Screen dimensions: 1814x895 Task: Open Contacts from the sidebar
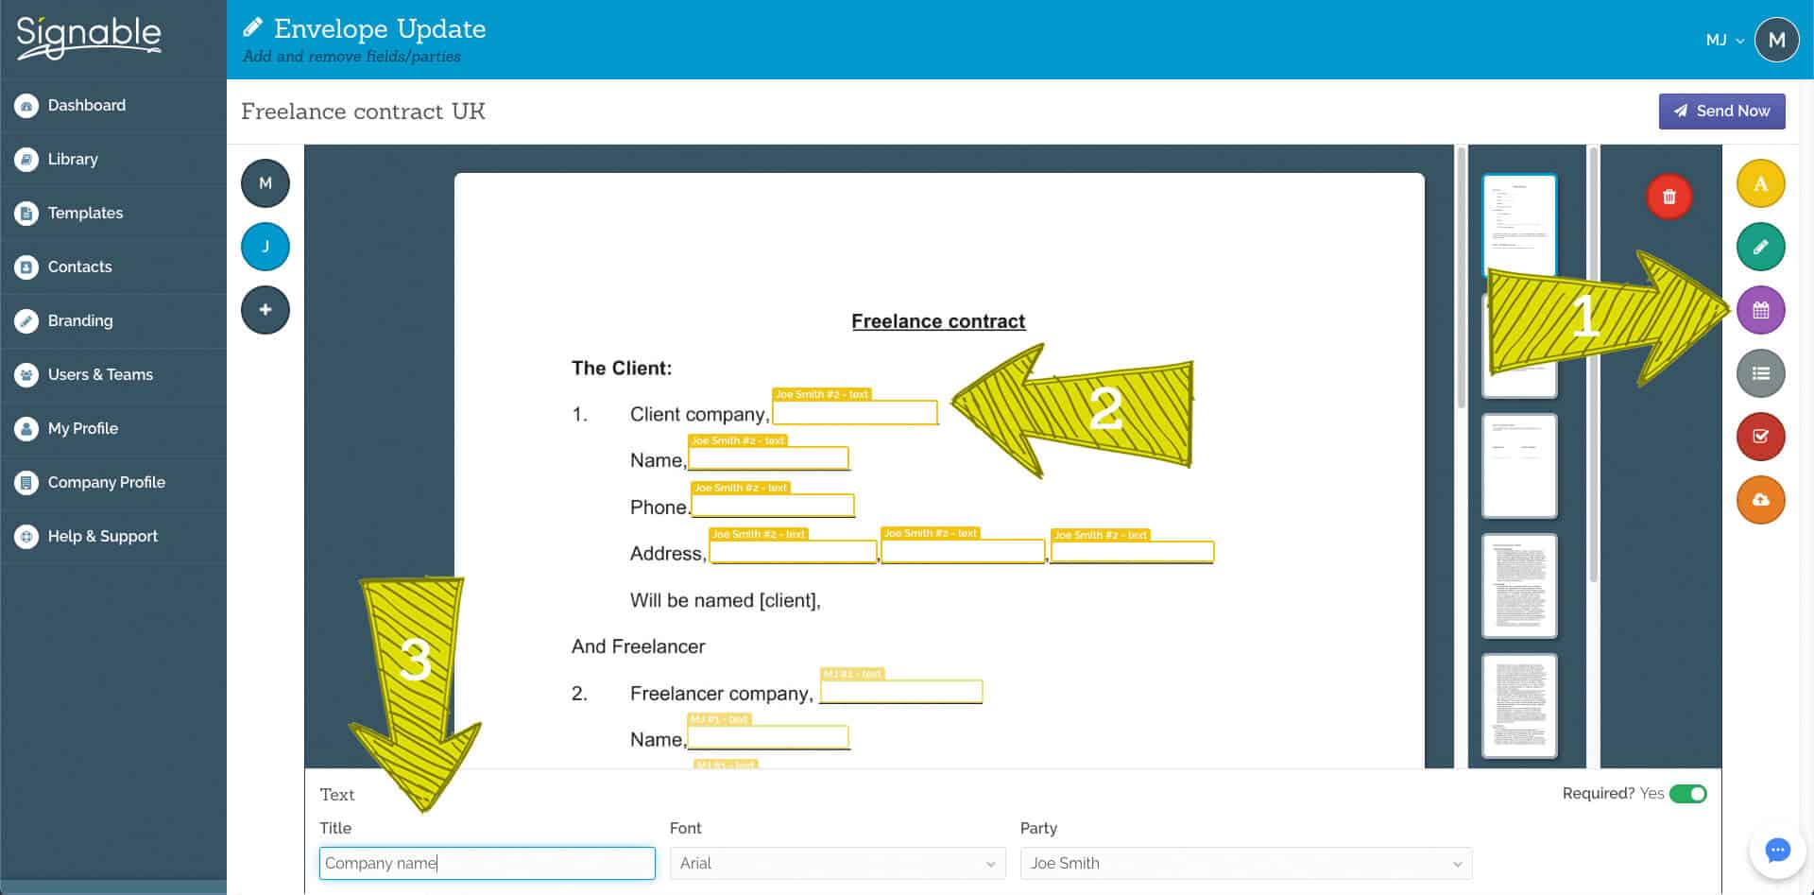pos(79,267)
